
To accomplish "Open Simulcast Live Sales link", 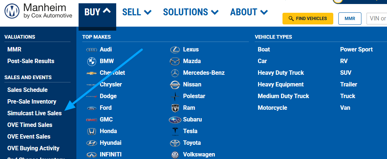I will pyautogui.click(x=34, y=113).
